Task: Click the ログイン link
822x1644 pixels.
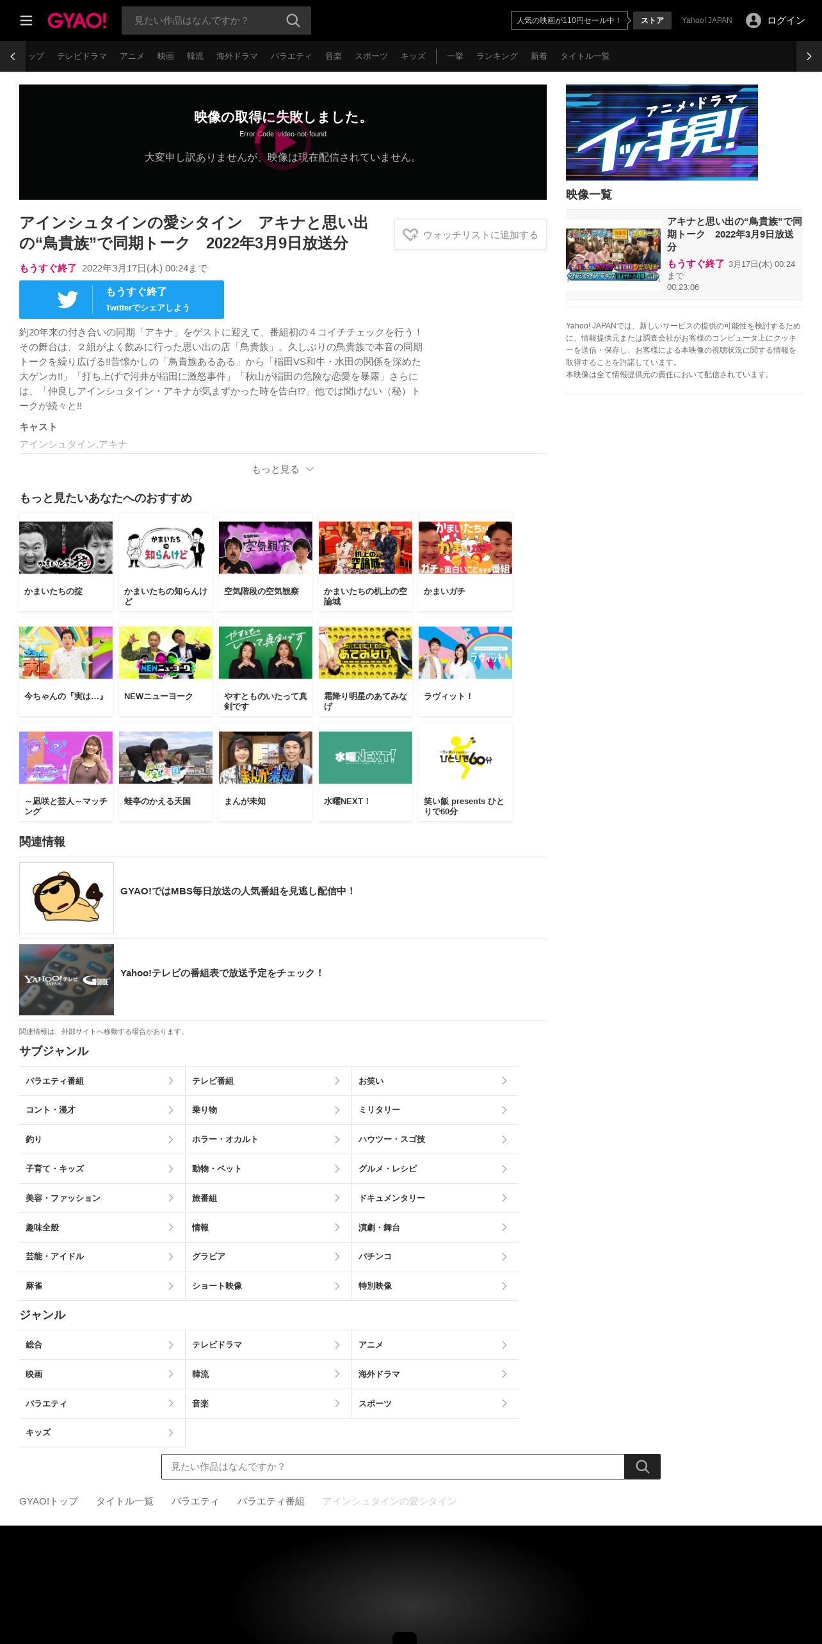Action: [786, 20]
